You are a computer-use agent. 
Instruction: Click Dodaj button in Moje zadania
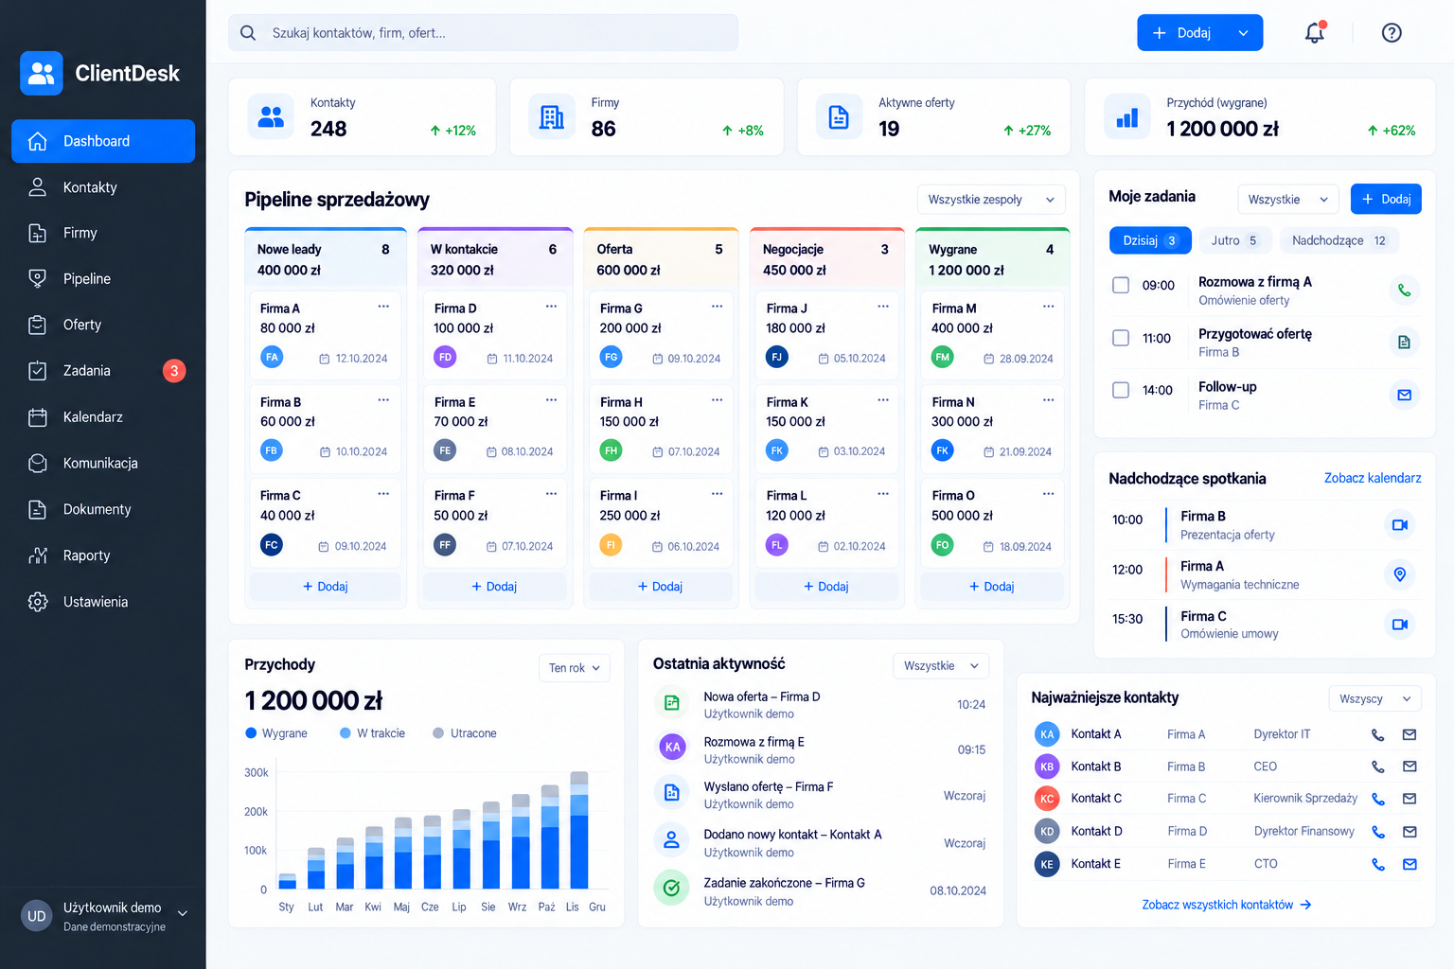pos(1386,199)
